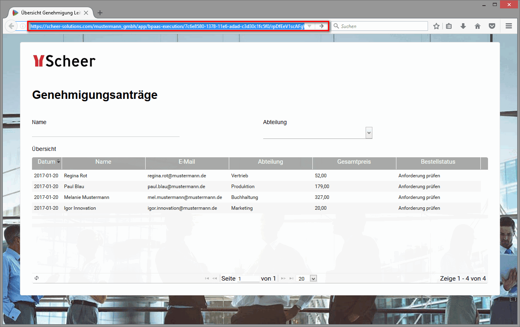Click the go arrow in the address bar
Image resolution: width=520 pixels, height=327 pixels.
pyautogui.click(x=321, y=26)
